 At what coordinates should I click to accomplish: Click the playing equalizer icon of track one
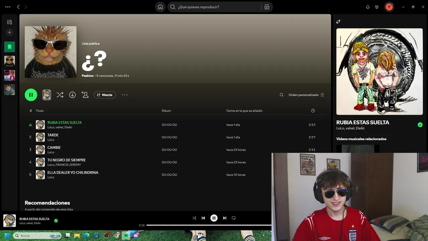(30, 125)
